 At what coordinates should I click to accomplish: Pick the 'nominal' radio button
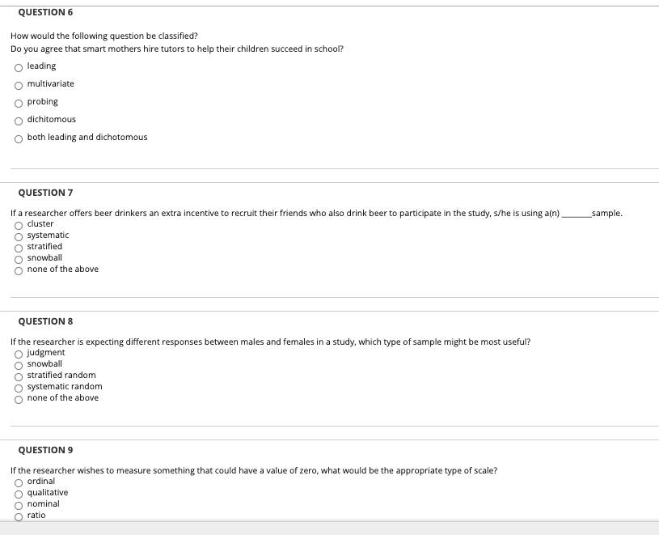tap(18, 504)
